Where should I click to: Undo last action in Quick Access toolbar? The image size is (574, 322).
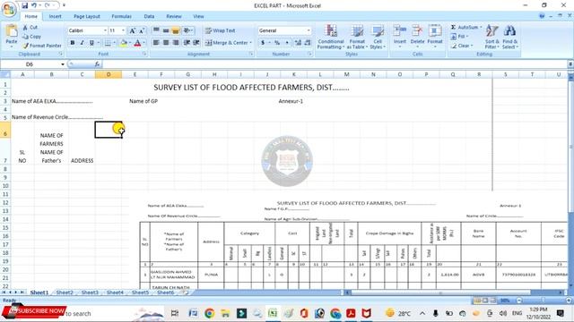pyautogui.click(x=34, y=5)
